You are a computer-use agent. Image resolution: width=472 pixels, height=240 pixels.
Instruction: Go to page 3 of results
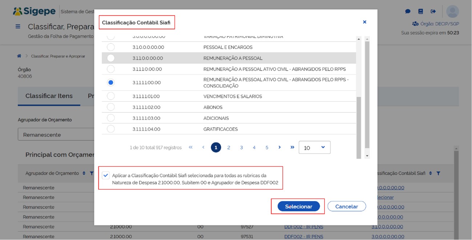[x=241, y=147]
